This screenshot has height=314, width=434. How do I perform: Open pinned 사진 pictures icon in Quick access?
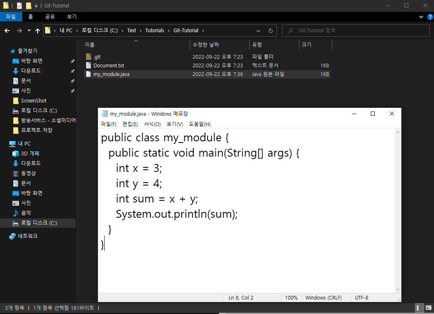(16, 91)
